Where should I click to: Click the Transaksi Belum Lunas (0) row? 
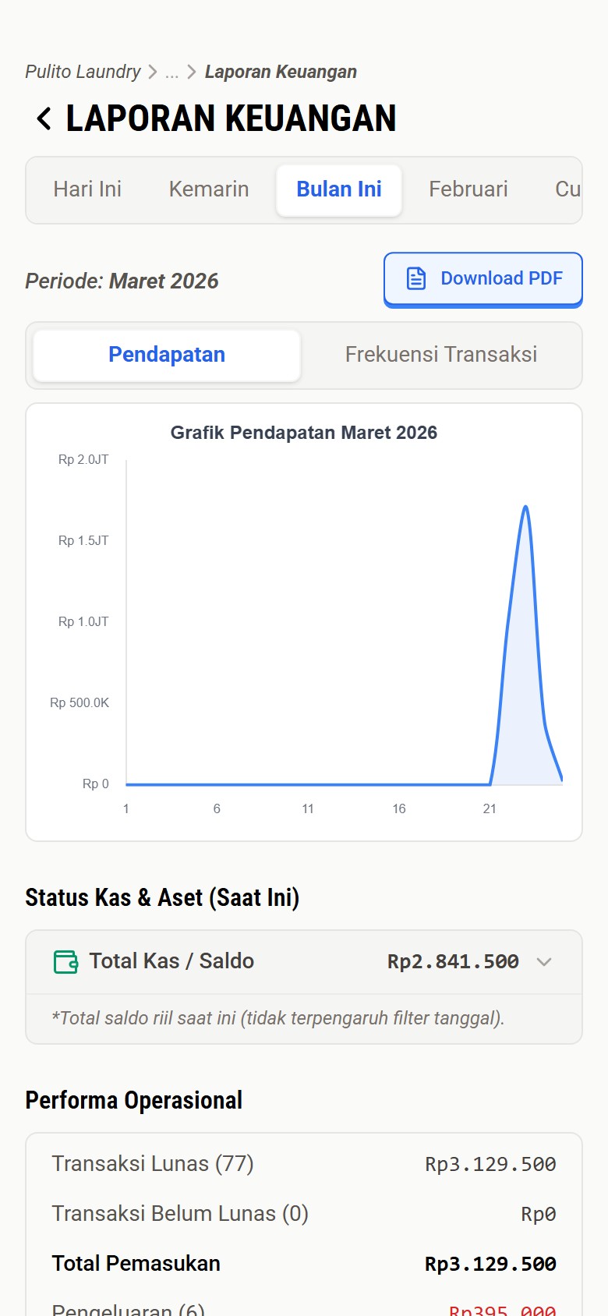click(304, 1214)
